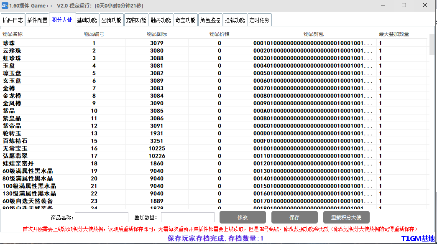Select the 玉盘 item

click(x=214, y=66)
